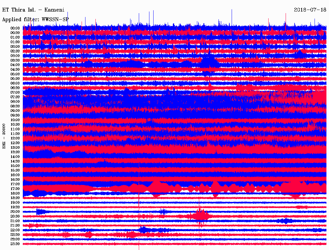Select the 13:30 time label
Viewport: 329px width, 250px height.
(x=15, y=152)
